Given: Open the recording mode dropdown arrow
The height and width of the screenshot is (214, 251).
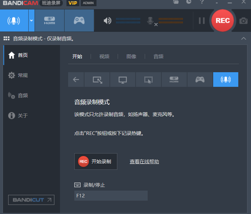Looking at the screenshot, I should (32, 20).
